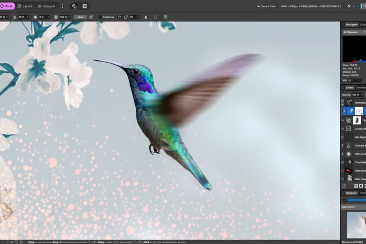
Task: Click the 25 % flow value field
Action: pyautogui.click(x=22, y=17)
